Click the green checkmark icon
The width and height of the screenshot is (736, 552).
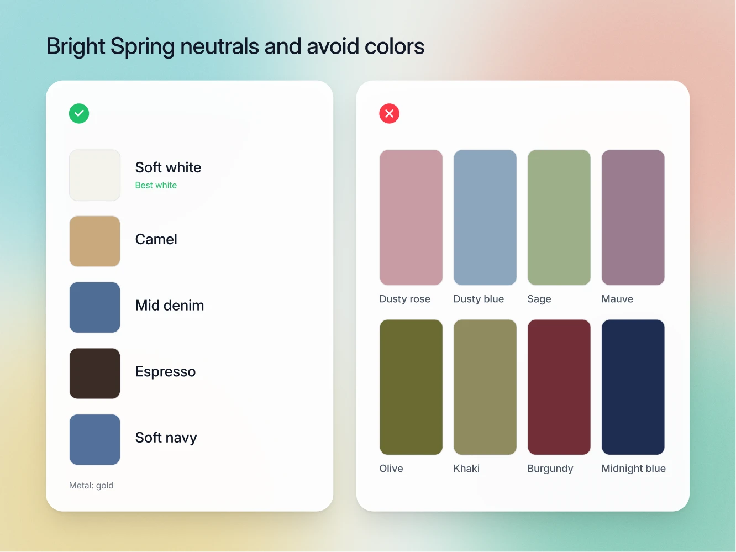tap(79, 113)
